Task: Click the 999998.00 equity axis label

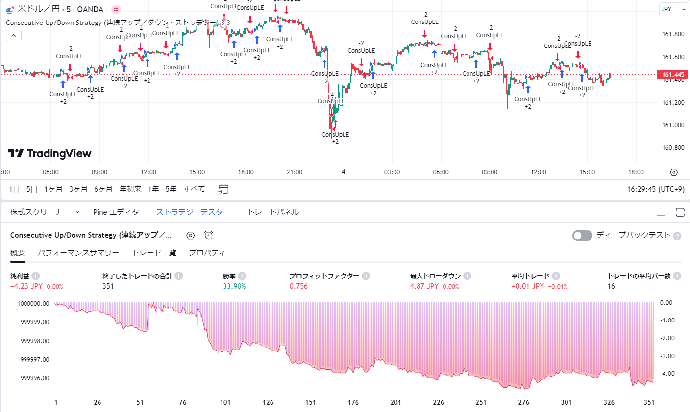Action: (35, 341)
